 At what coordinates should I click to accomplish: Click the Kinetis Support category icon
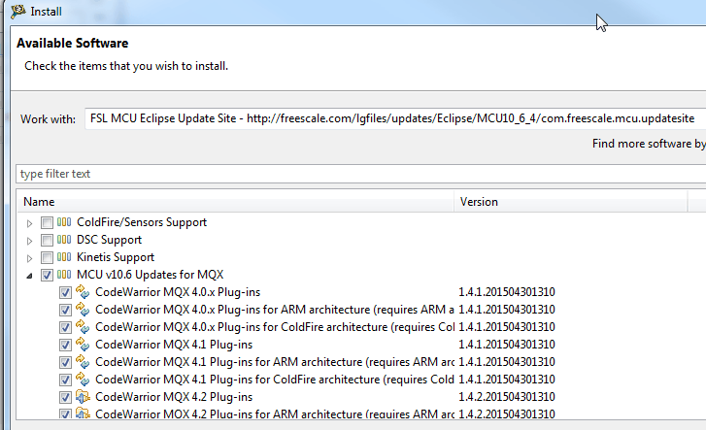(x=65, y=257)
